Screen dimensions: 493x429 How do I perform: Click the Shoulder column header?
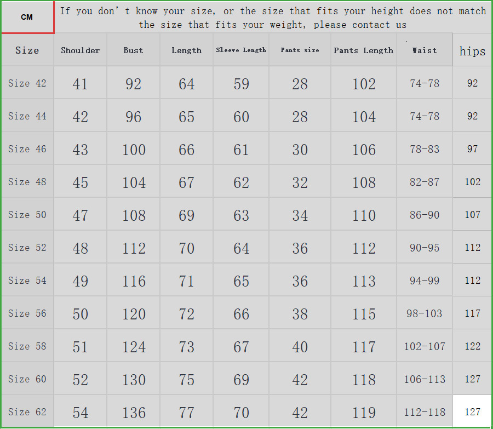[80, 50]
